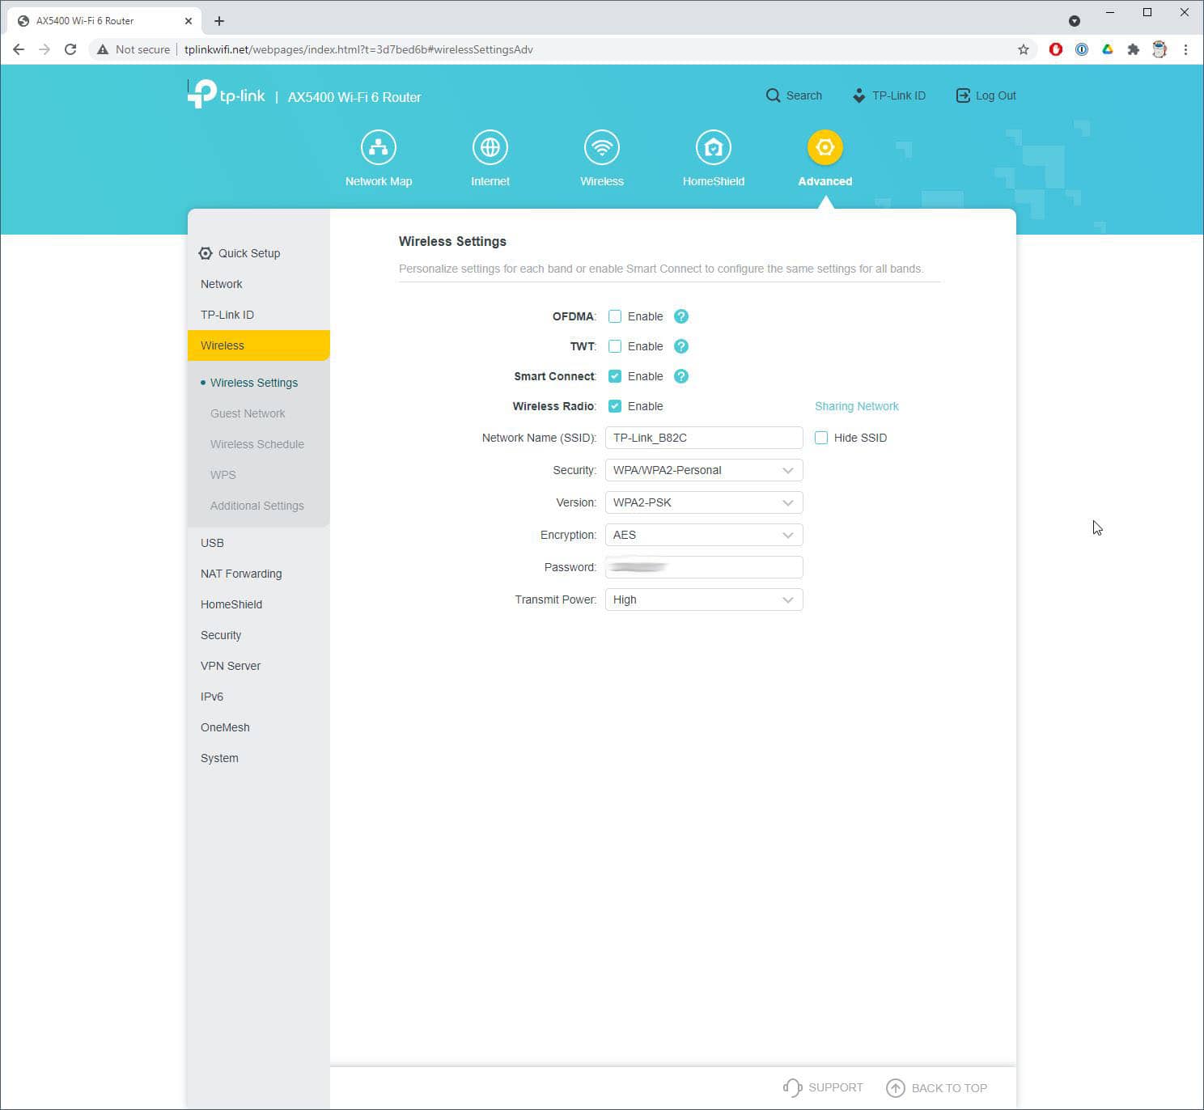Close the AX5400 Wi-Fi 6 Router tab
The width and height of the screenshot is (1204, 1110).
pyautogui.click(x=189, y=21)
